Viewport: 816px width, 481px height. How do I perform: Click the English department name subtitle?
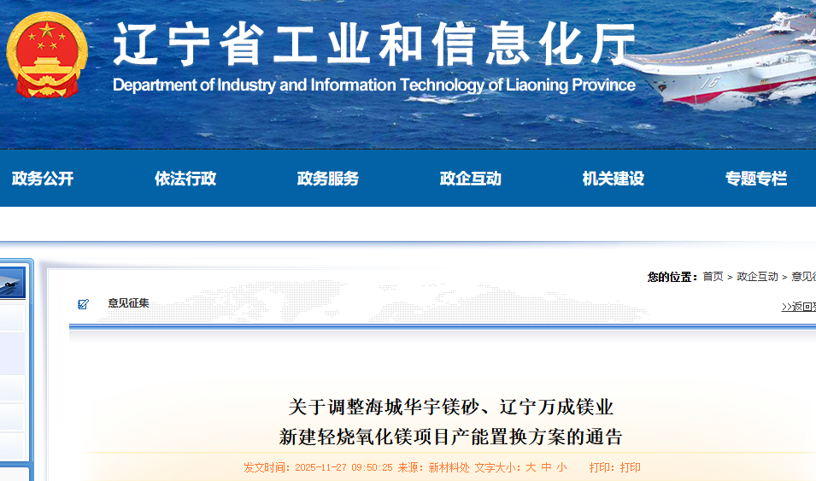374,85
